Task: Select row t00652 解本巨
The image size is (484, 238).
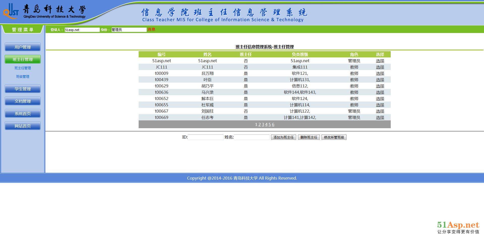Action: (x=380, y=99)
